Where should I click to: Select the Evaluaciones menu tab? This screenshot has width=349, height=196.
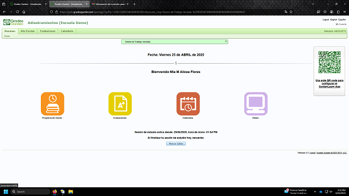(x=47, y=31)
